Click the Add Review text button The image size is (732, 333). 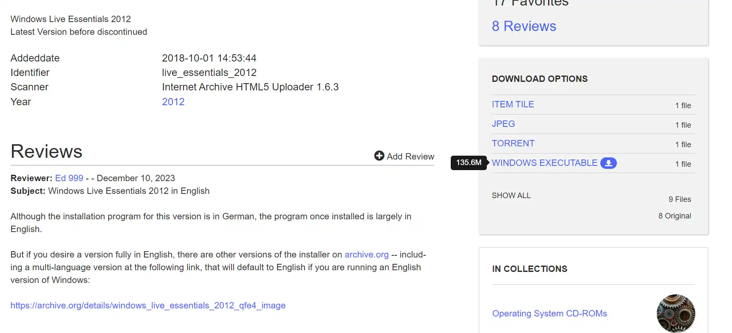[410, 157]
